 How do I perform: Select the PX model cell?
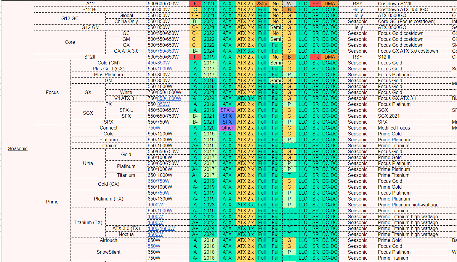(109, 104)
